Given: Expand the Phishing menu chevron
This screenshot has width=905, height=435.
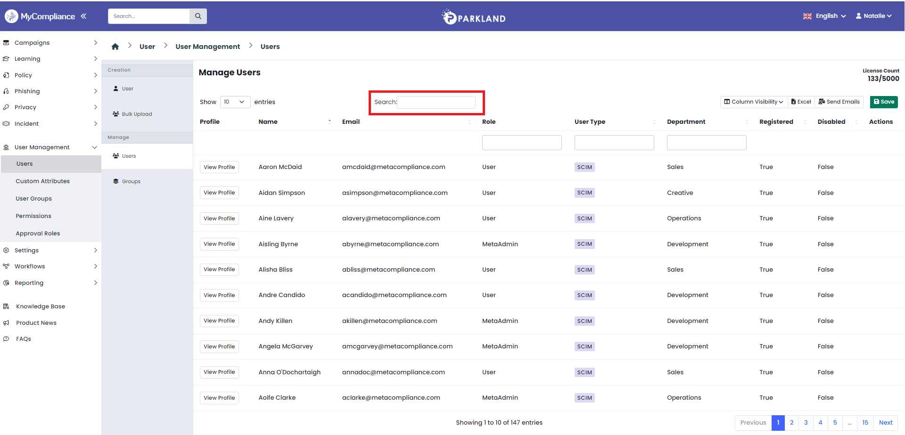Looking at the screenshot, I should 96,91.
